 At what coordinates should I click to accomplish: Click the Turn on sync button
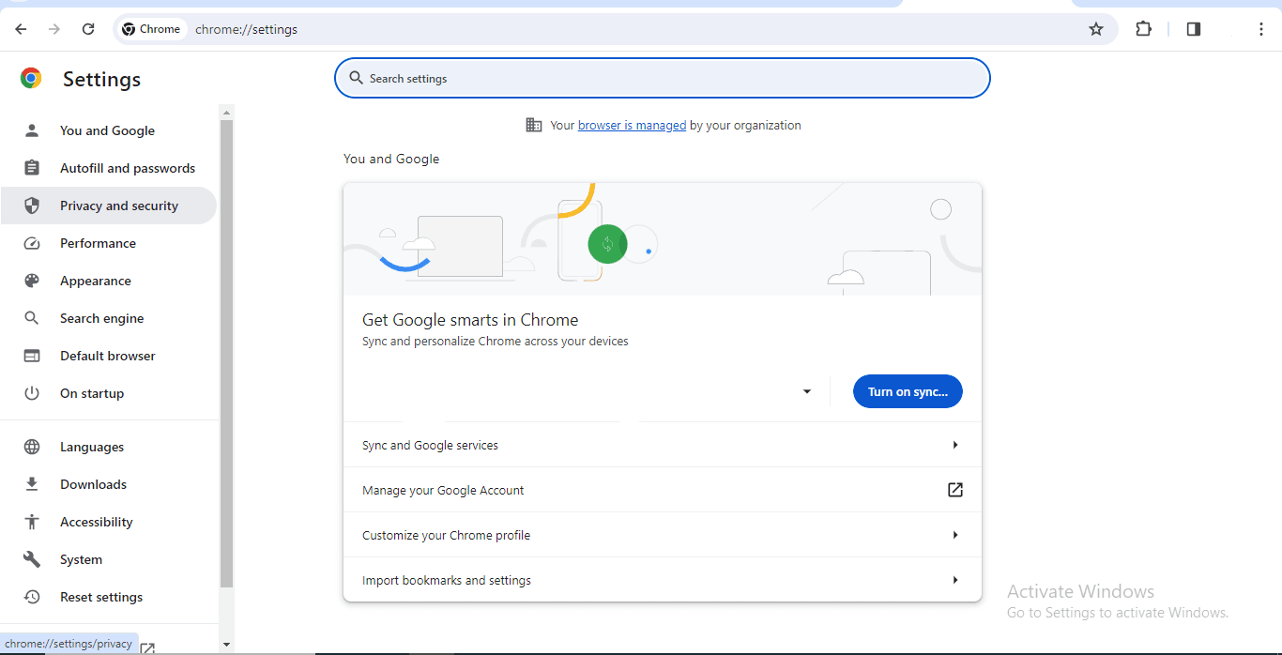(908, 391)
